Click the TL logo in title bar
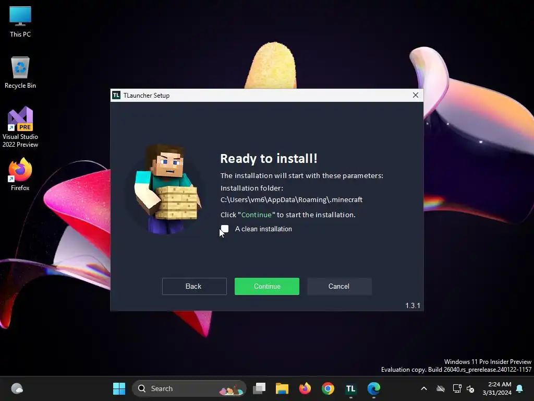Image resolution: width=534 pixels, height=401 pixels. click(116, 95)
